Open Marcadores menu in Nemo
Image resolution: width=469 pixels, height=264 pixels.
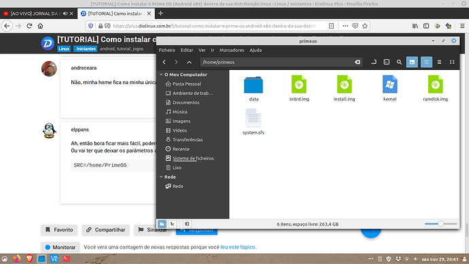[232, 50]
